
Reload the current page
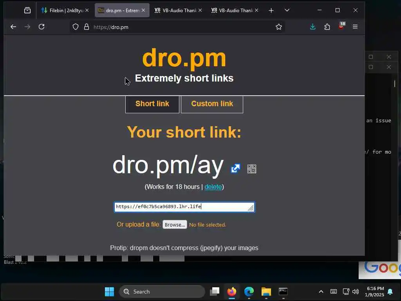click(x=42, y=27)
